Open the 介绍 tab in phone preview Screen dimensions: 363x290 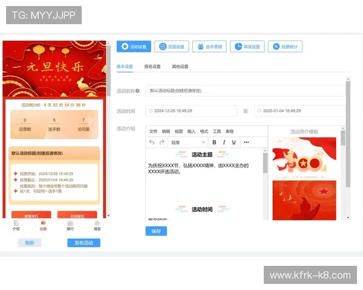point(16,225)
